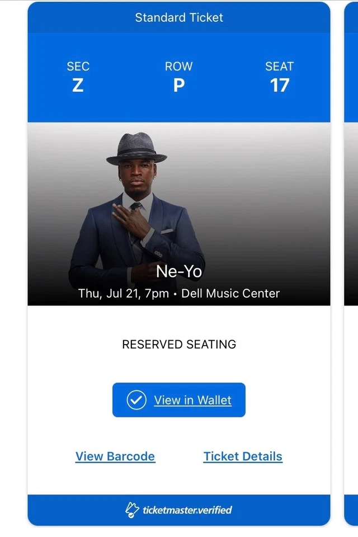
Task: Click the blue footer bar of the ticket
Action: (178, 510)
